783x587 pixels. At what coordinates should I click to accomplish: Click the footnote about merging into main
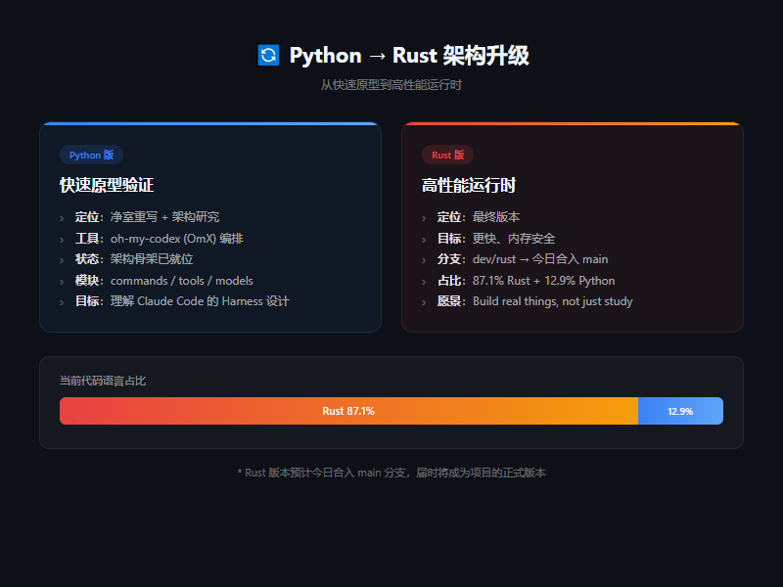(x=391, y=471)
